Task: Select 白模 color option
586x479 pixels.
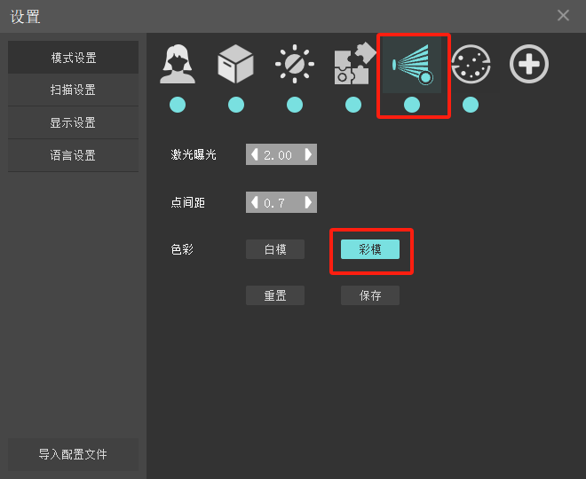Action: pyautogui.click(x=275, y=249)
